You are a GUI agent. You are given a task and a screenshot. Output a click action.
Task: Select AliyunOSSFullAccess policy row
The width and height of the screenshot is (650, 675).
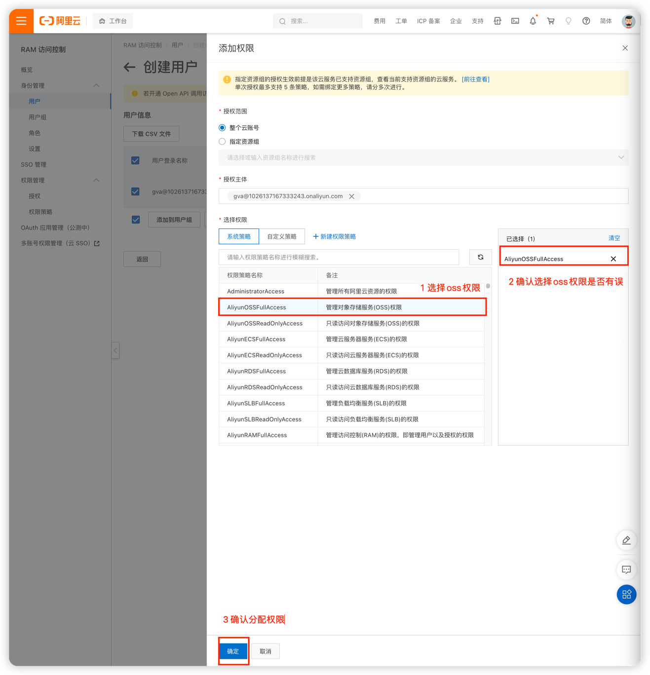(x=352, y=307)
